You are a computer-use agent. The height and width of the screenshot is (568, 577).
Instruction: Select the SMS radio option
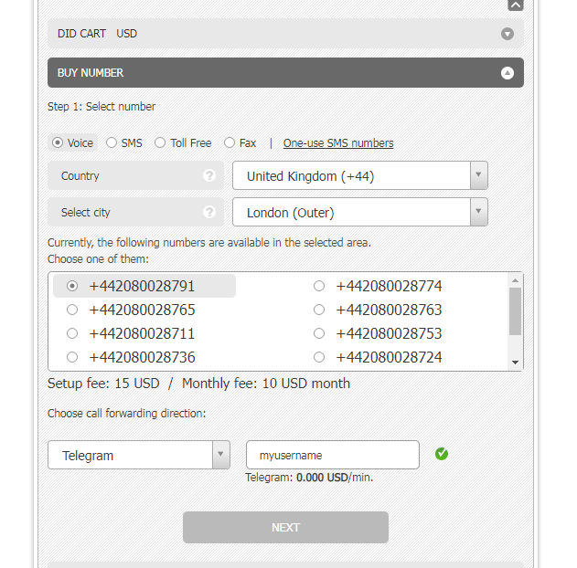pyautogui.click(x=112, y=143)
